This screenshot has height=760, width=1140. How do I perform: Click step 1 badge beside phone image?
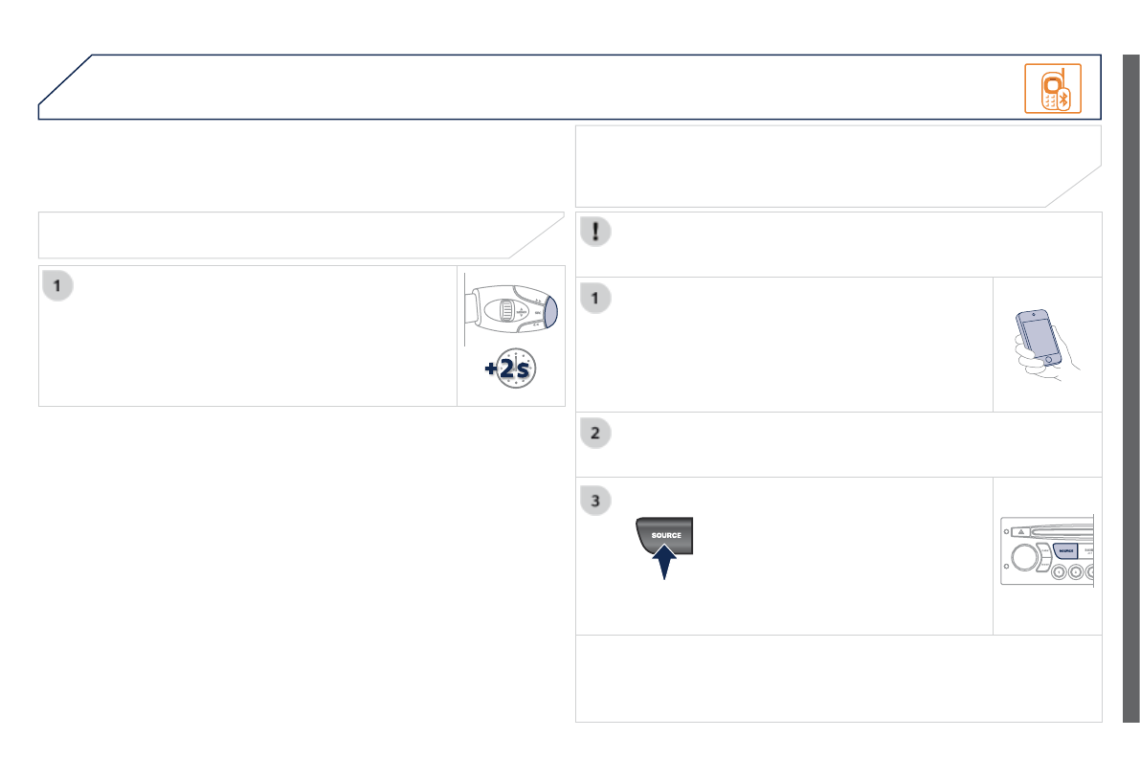pos(595,299)
